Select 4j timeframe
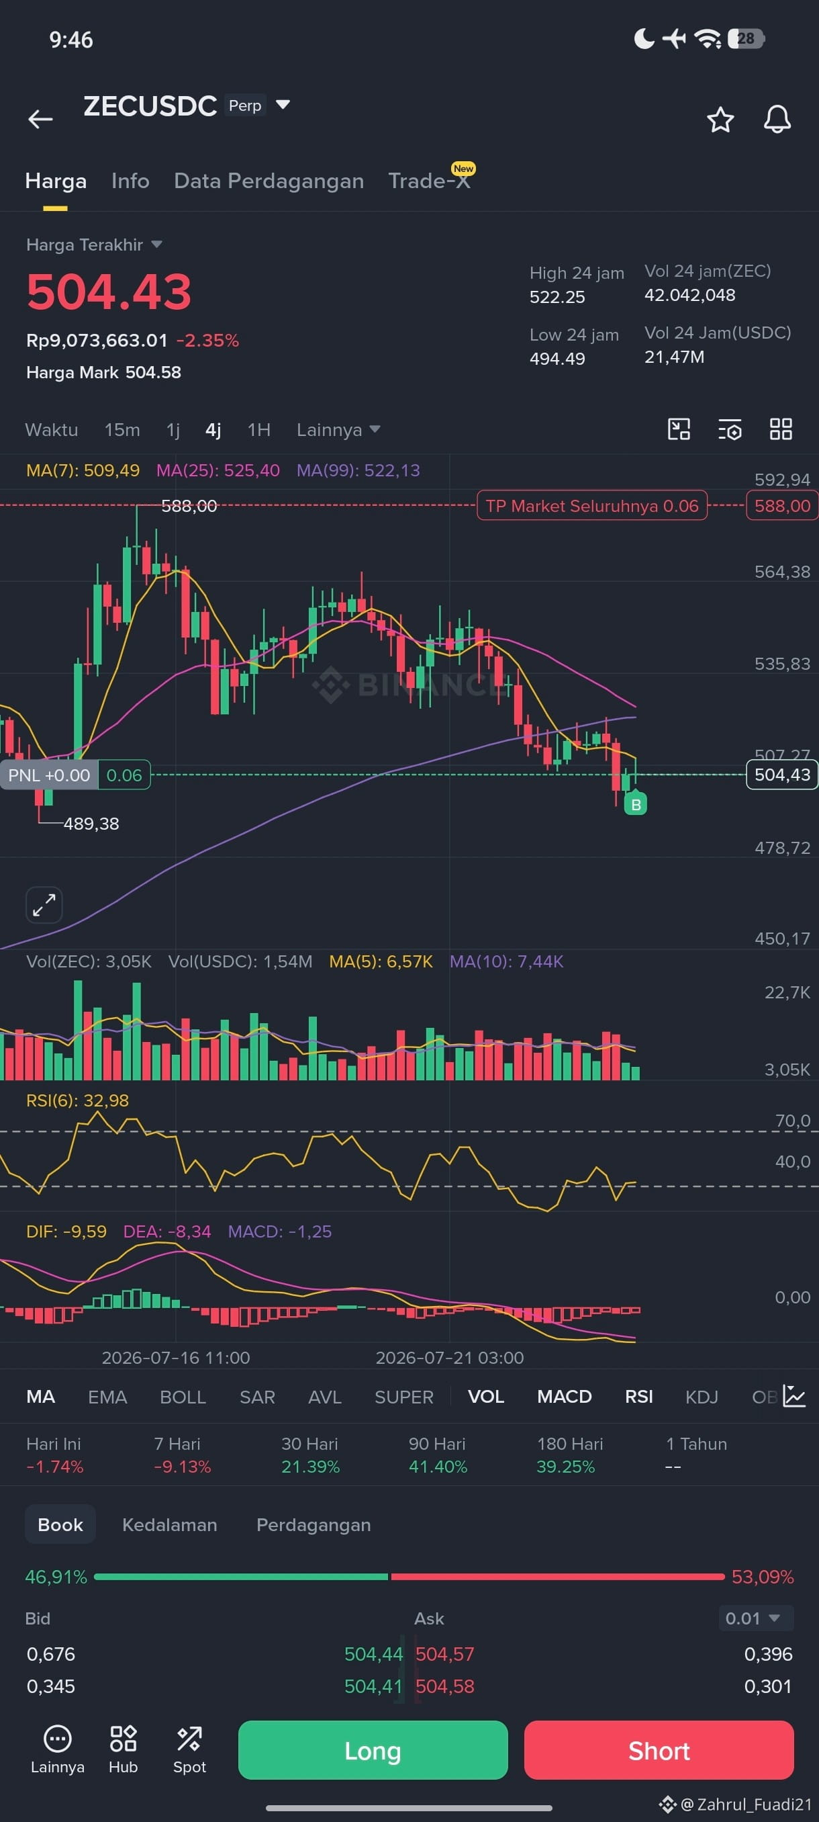 pos(213,430)
